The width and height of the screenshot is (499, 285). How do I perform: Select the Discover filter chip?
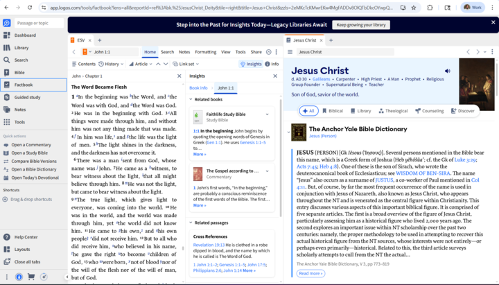tap(462, 111)
